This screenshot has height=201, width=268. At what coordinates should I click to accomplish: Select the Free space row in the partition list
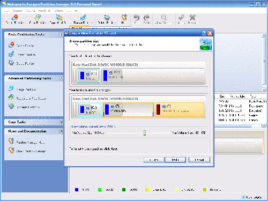coord(241,106)
